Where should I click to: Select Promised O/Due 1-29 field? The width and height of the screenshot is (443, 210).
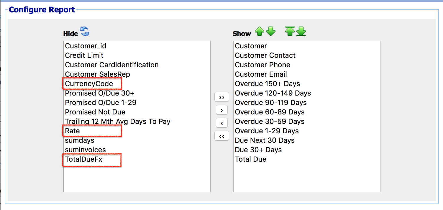pyautogui.click(x=137, y=103)
